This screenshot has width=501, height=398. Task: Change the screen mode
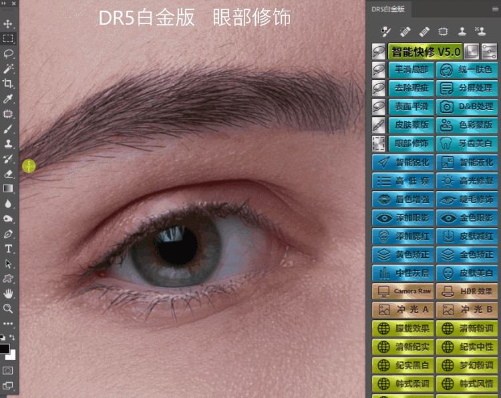click(9, 385)
